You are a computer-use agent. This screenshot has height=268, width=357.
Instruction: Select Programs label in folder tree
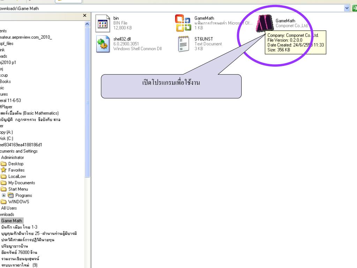(24, 195)
